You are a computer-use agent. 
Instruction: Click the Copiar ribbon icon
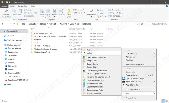14,11
